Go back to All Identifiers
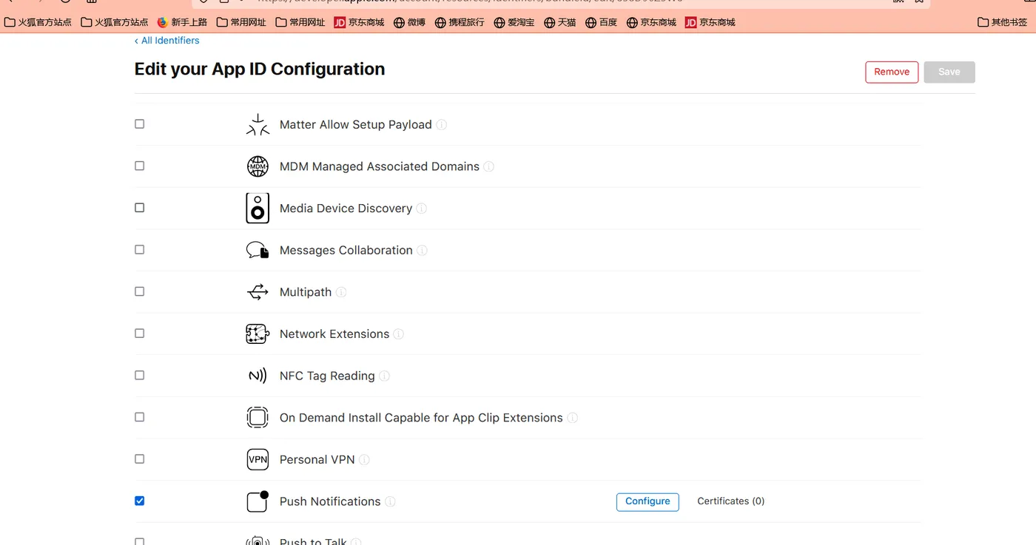The height and width of the screenshot is (545, 1036). click(x=167, y=41)
